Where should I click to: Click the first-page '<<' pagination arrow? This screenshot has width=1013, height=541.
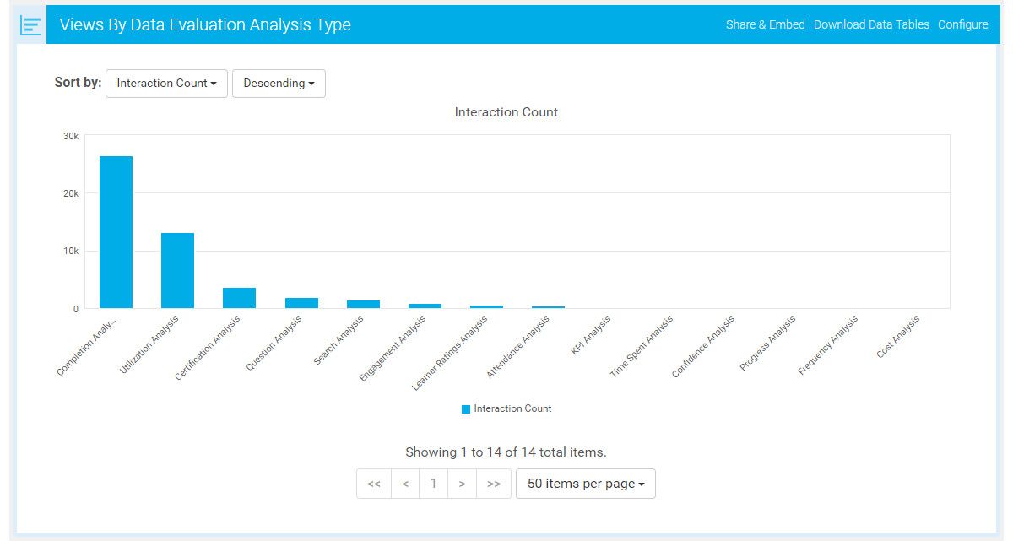pyautogui.click(x=374, y=483)
